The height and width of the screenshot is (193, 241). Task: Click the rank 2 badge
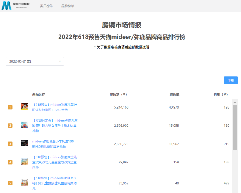(x=10, y=126)
